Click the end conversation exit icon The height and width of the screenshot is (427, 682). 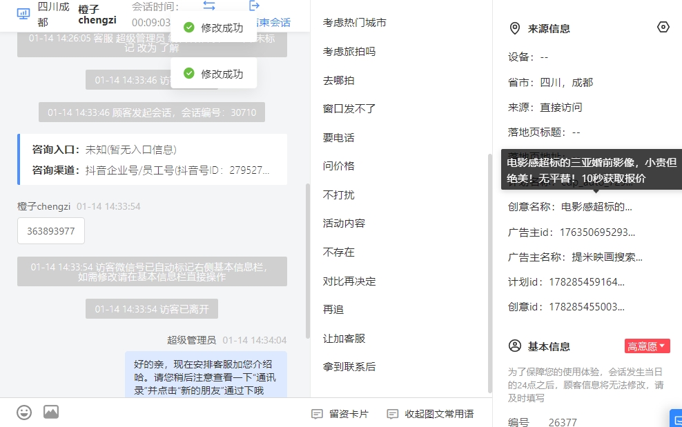(255, 6)
